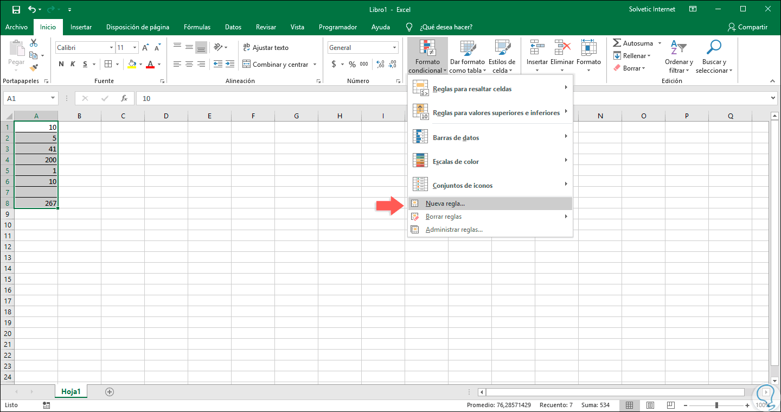
Task: Copy the selection with the Copy icon
Action: [34, 55]
